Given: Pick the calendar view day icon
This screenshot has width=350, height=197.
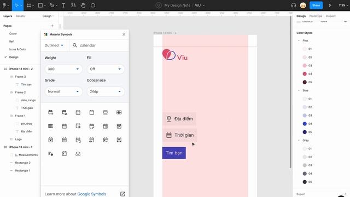Looking at the screenshot, I should [x=106, y=112].
